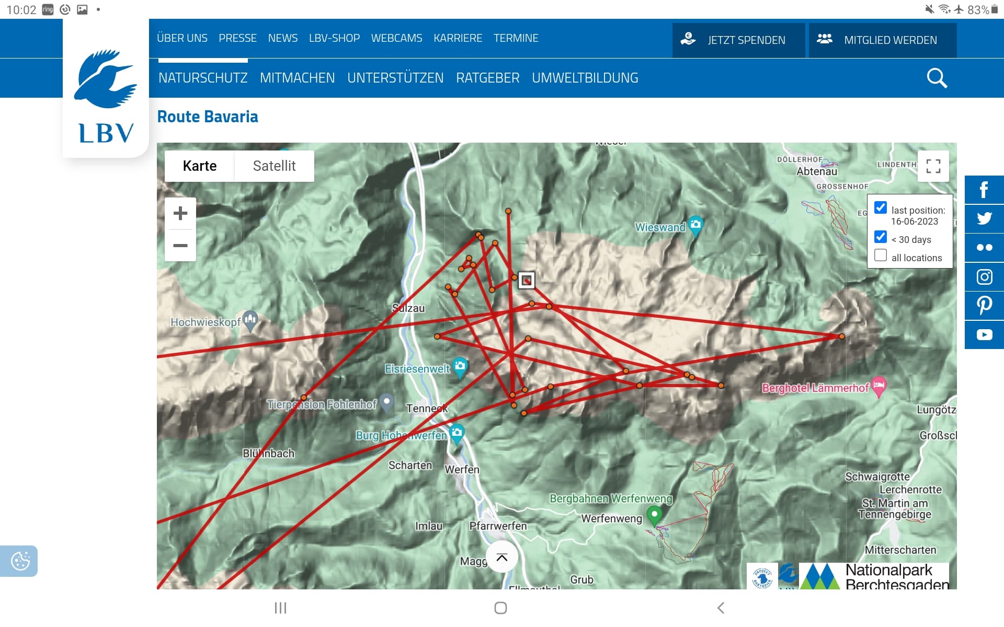This screenshot has height=627, width=1004.
Task: Zoom in on the map
Action: click(180, 213)
